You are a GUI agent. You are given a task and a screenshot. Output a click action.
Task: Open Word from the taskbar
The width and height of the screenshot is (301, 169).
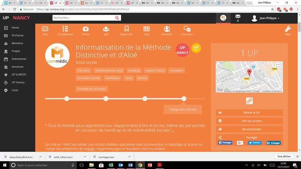[130, 165]
